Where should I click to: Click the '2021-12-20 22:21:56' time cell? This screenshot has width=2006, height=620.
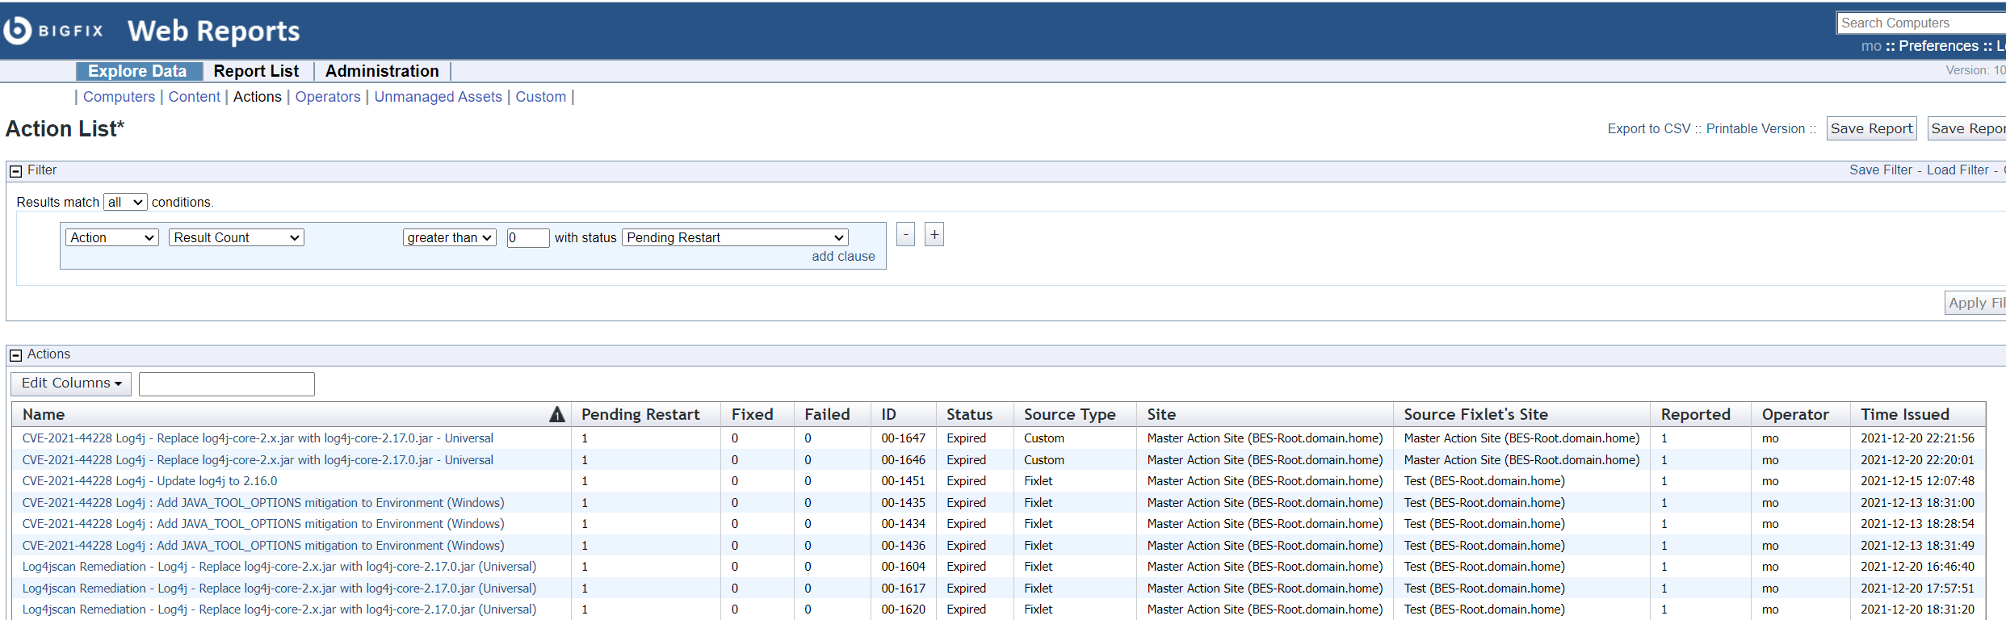coord(1917,438)
